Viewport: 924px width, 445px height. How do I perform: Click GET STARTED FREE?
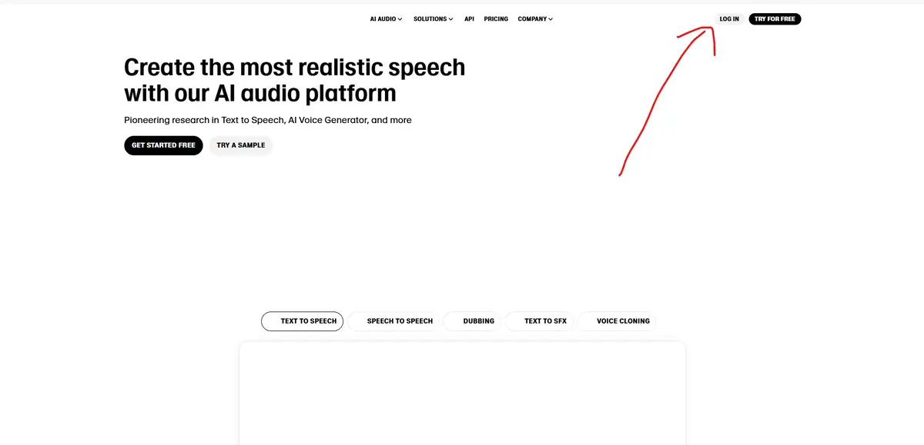tap(163, 145)
